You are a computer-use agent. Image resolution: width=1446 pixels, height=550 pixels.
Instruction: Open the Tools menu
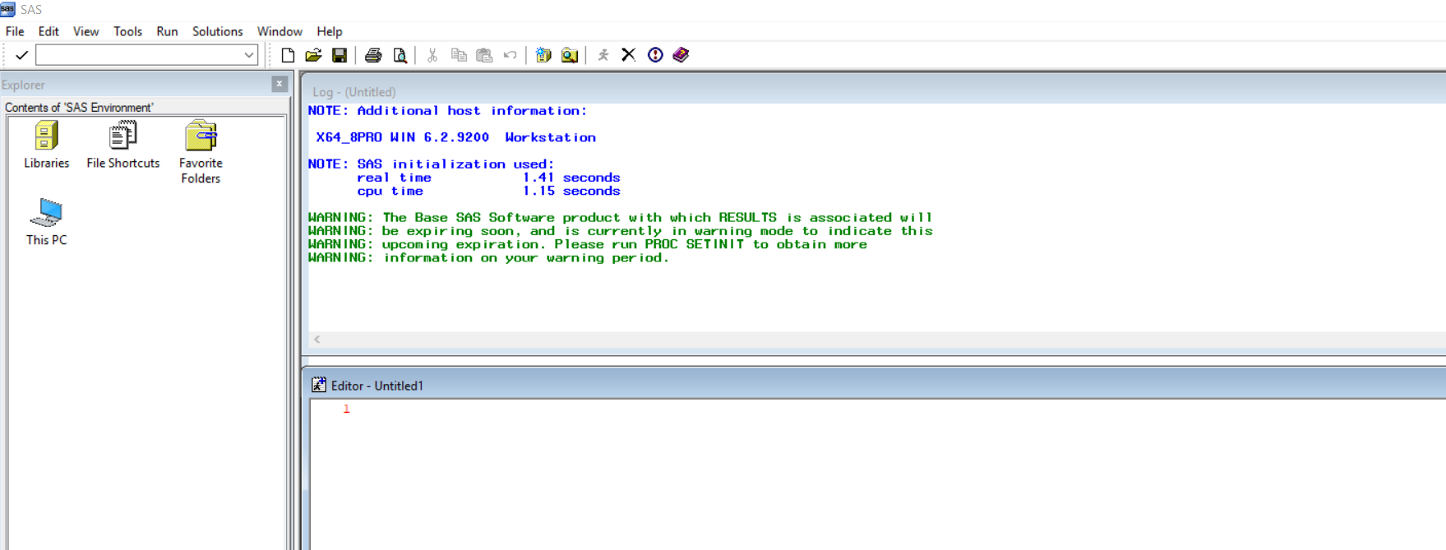(127, 31)
